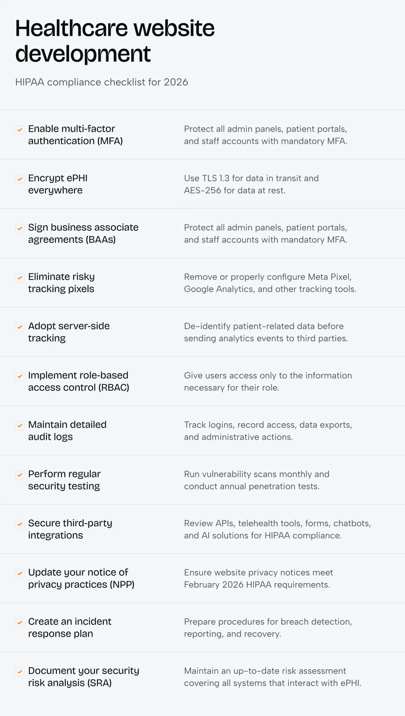Viewport: 405px width, 716px height.
Task: Toggle the Secure third-party integrations checkbox
Action: click(20, 524)
